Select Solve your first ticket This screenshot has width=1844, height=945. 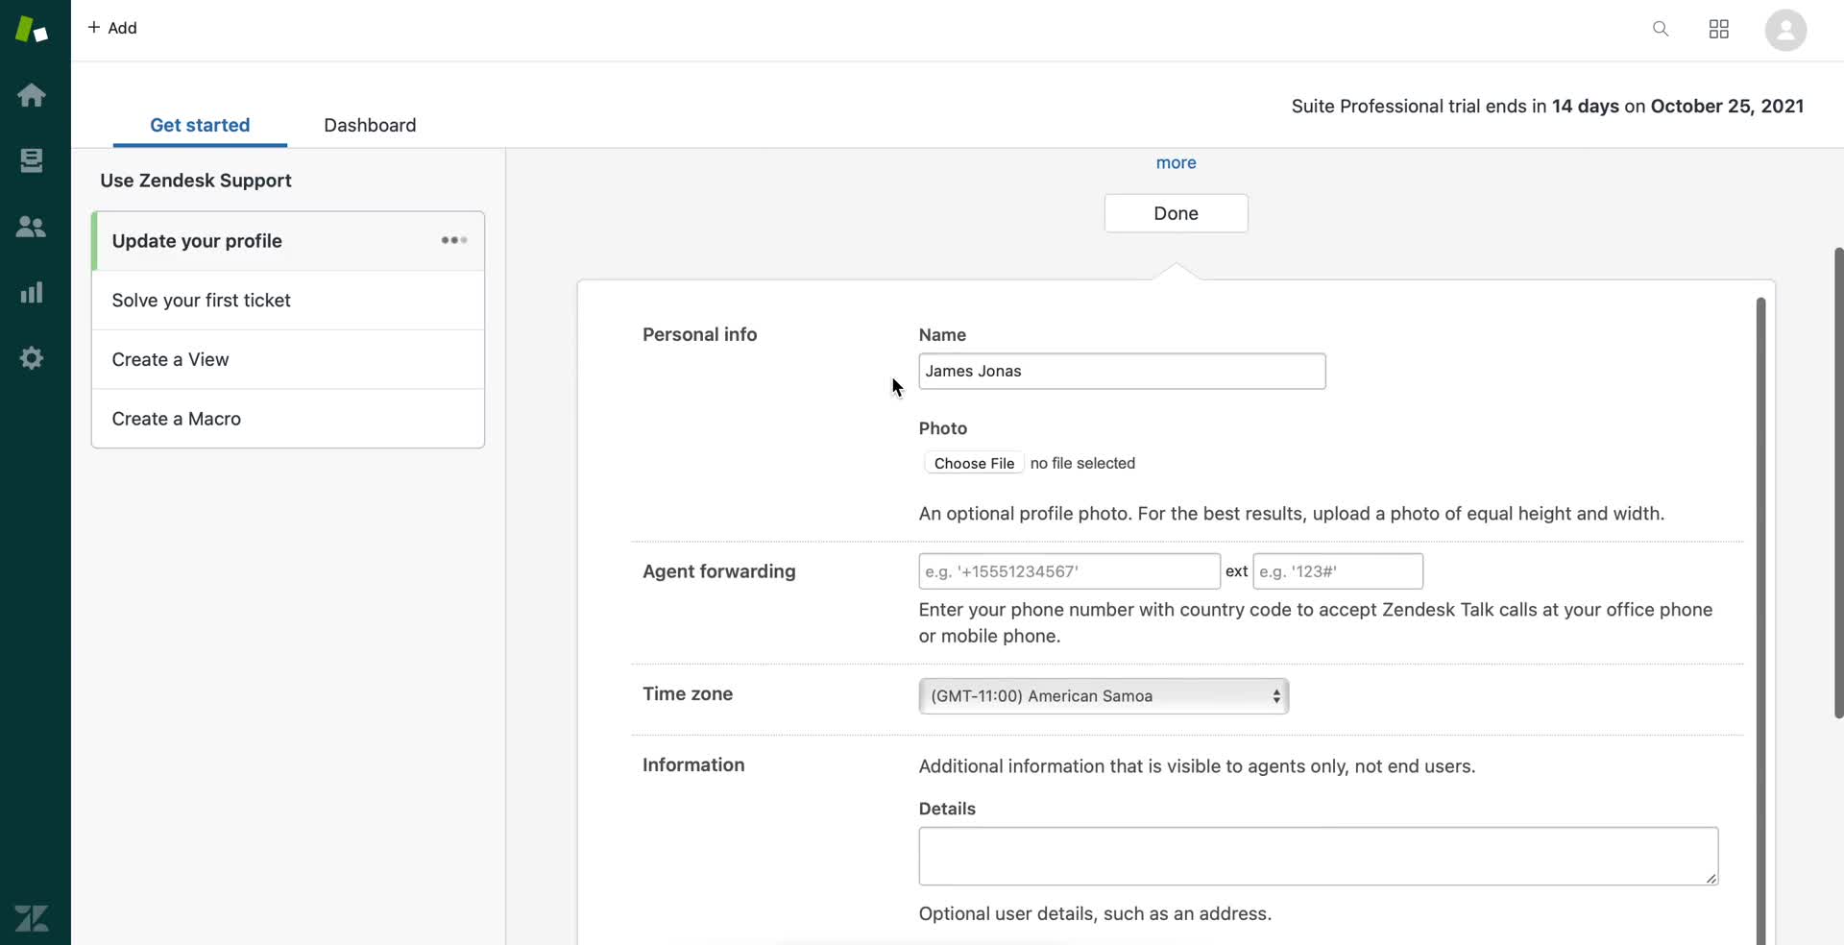coord(288,301)
